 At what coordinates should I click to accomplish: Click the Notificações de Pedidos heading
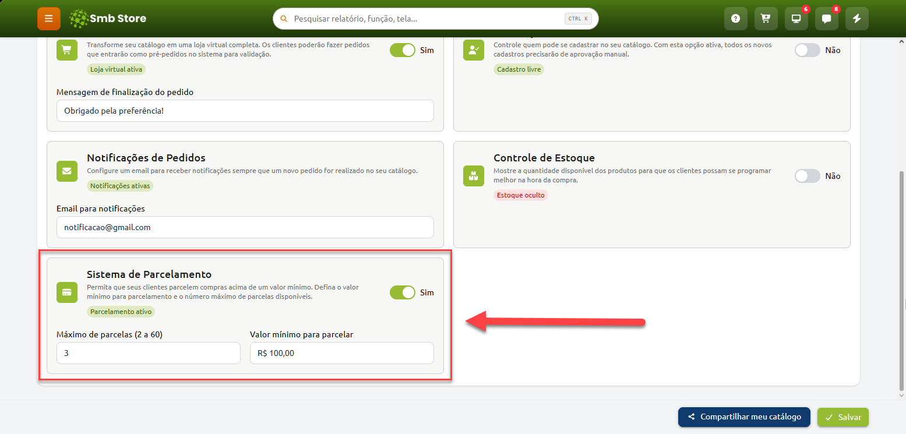(146, 158)
